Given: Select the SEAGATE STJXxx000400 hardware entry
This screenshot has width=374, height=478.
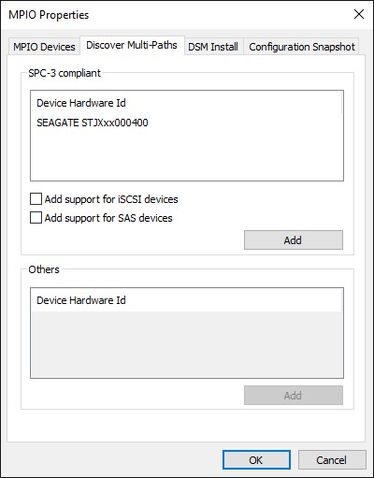Looking at the screenshot, I should pyautogui.click(x=93, y=123).
